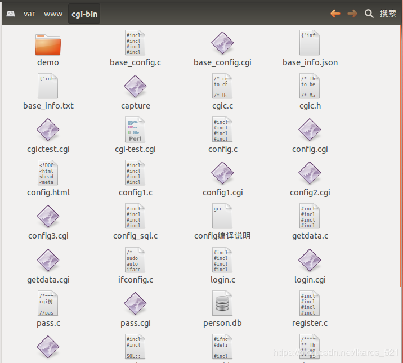This screenshot has width=403, height=363.
Task: Select the Perl script cgi-test.cgi icon
Action: click(135, 129)
